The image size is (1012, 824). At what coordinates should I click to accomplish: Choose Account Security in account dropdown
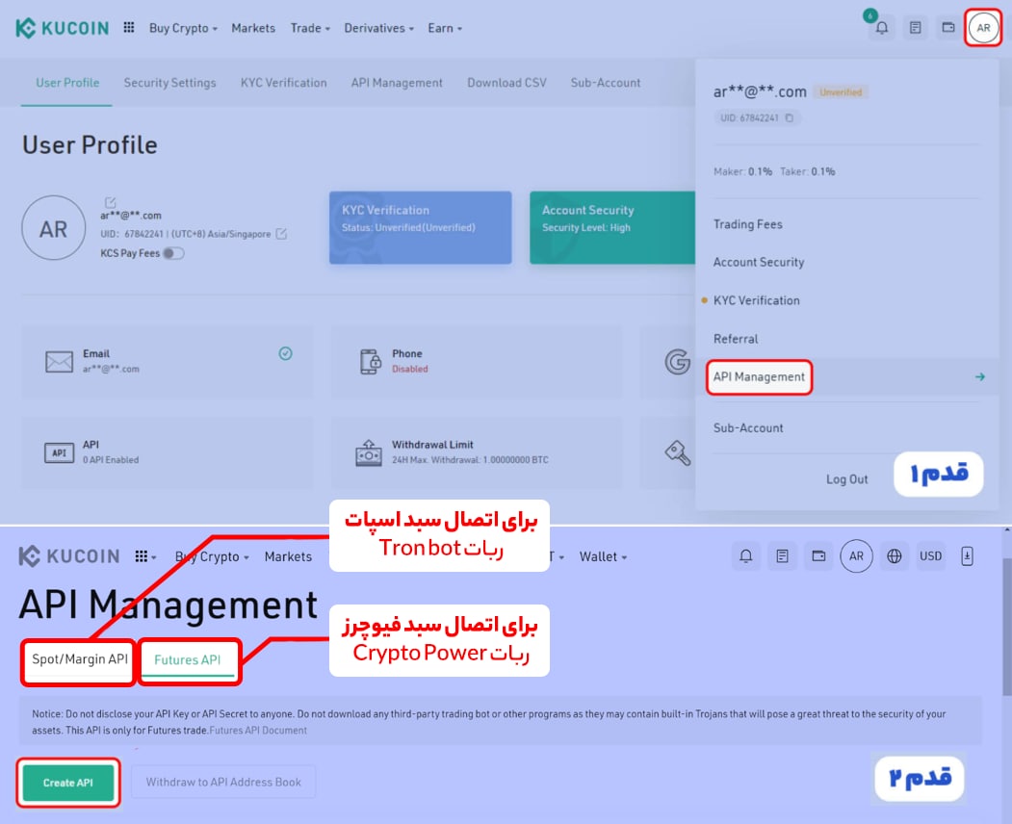point(759,262)
